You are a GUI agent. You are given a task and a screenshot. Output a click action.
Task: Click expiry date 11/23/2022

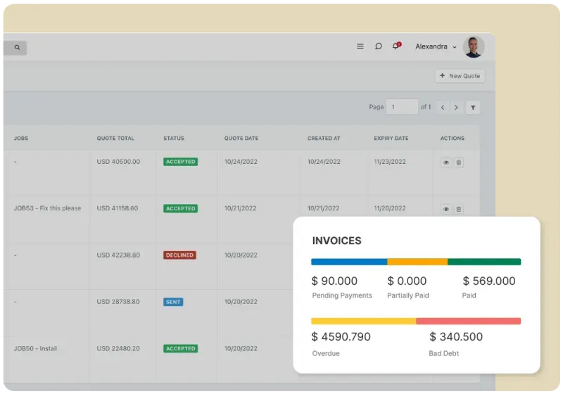[x=390, y=162]
